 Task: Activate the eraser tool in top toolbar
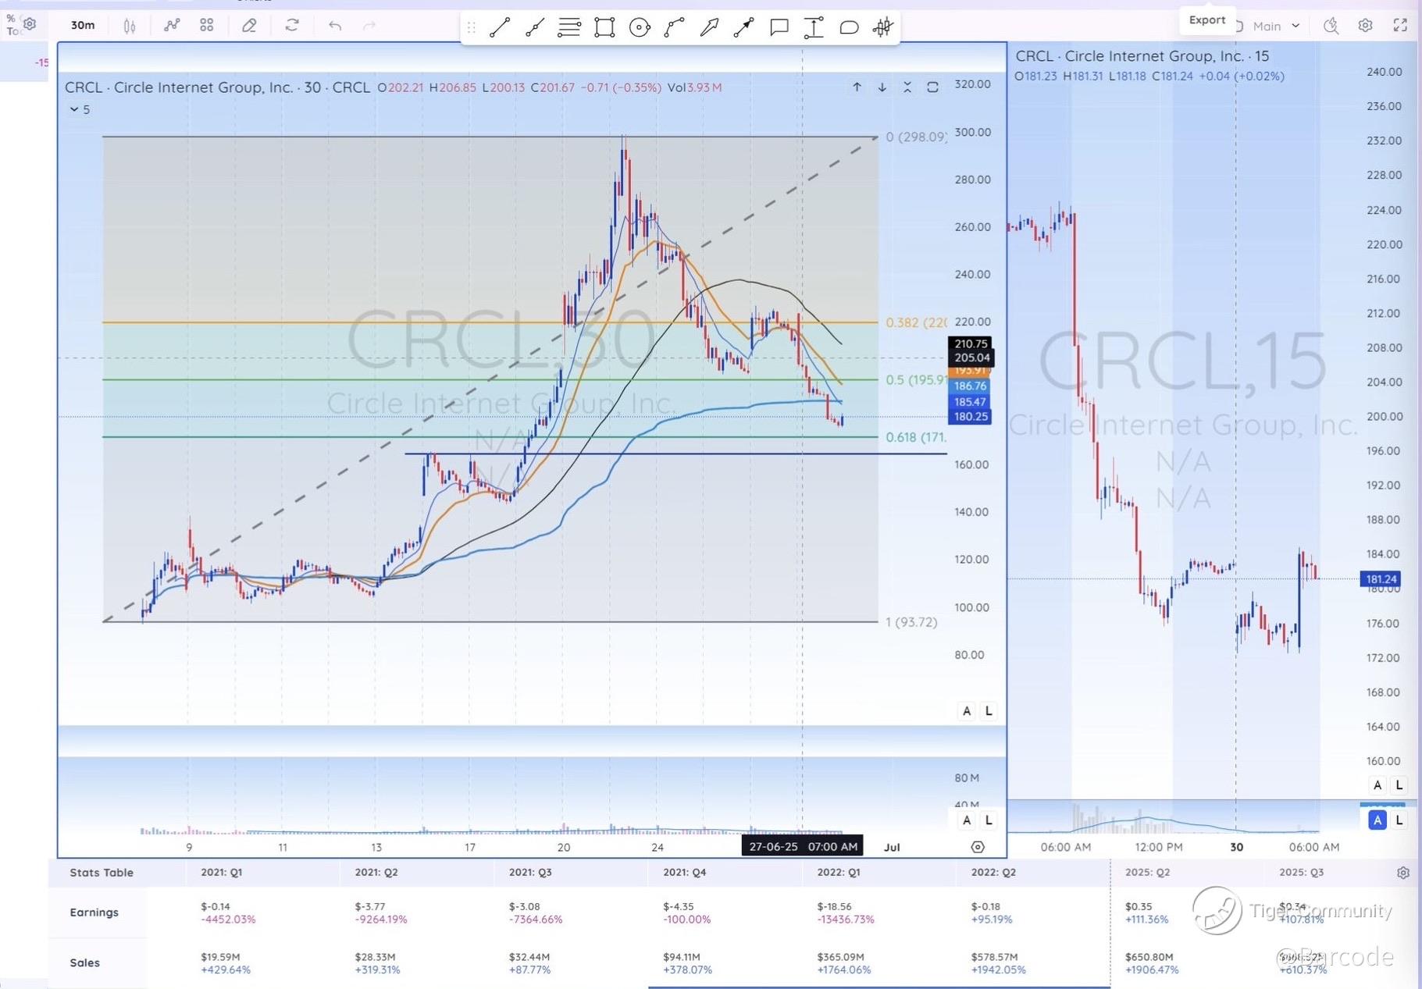[249, 26]
